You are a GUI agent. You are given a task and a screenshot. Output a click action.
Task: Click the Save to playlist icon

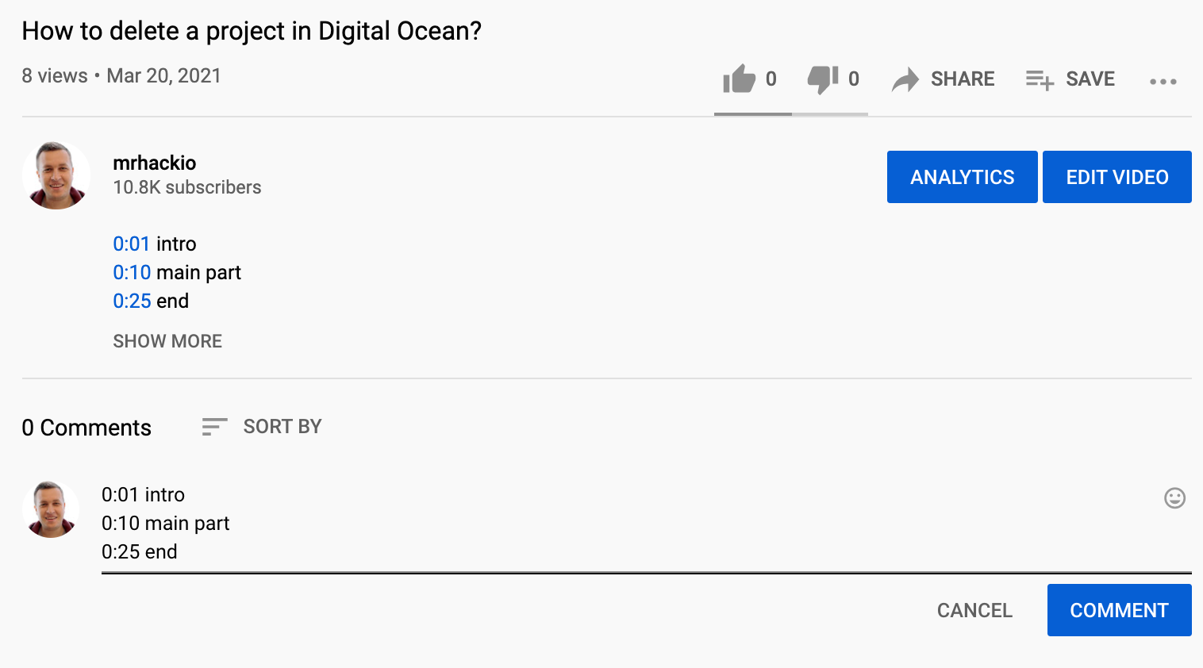click(1040, 79)
